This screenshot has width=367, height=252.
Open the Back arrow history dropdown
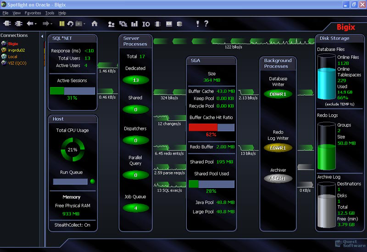tap(36, 24)
